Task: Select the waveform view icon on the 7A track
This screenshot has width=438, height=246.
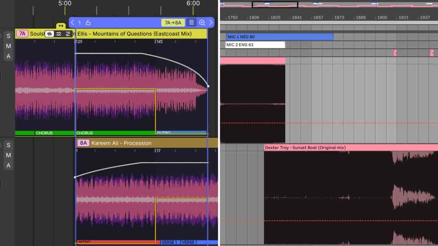Action: click(x=50, y=34)
